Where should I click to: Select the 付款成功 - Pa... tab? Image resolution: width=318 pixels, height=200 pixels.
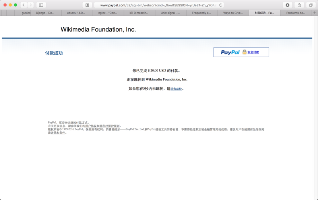click(x=264, y=13)
